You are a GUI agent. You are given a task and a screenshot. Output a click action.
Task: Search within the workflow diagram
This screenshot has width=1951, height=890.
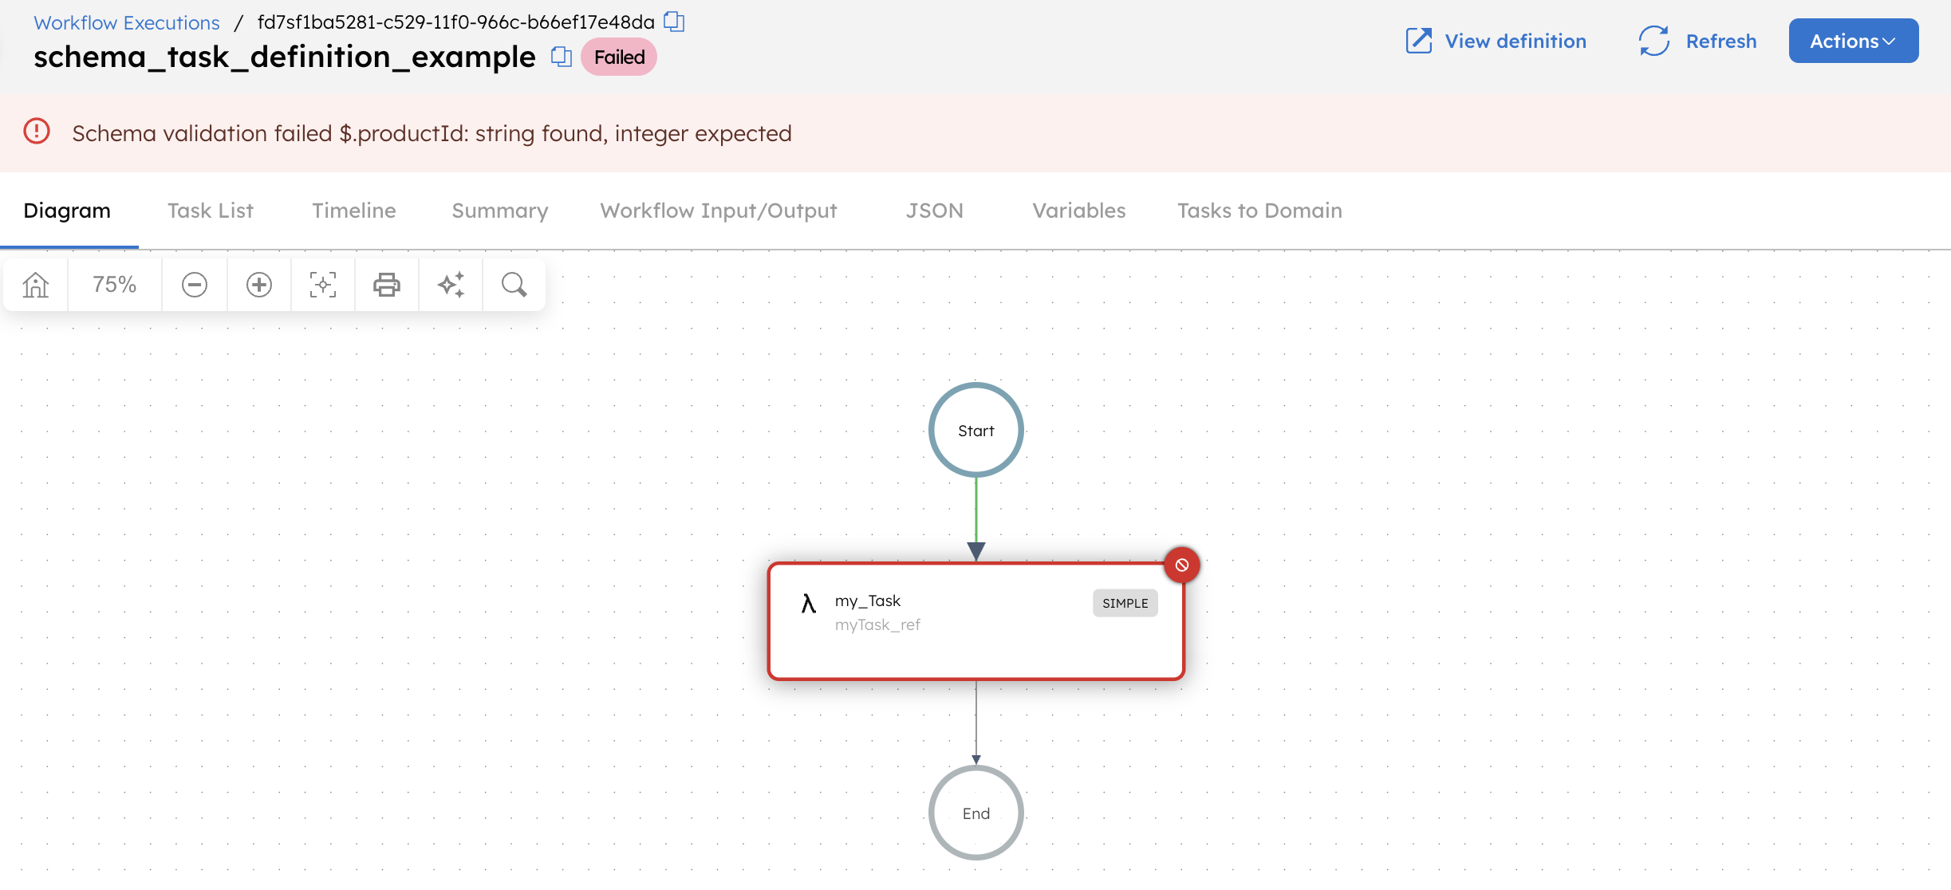point(514,284)
